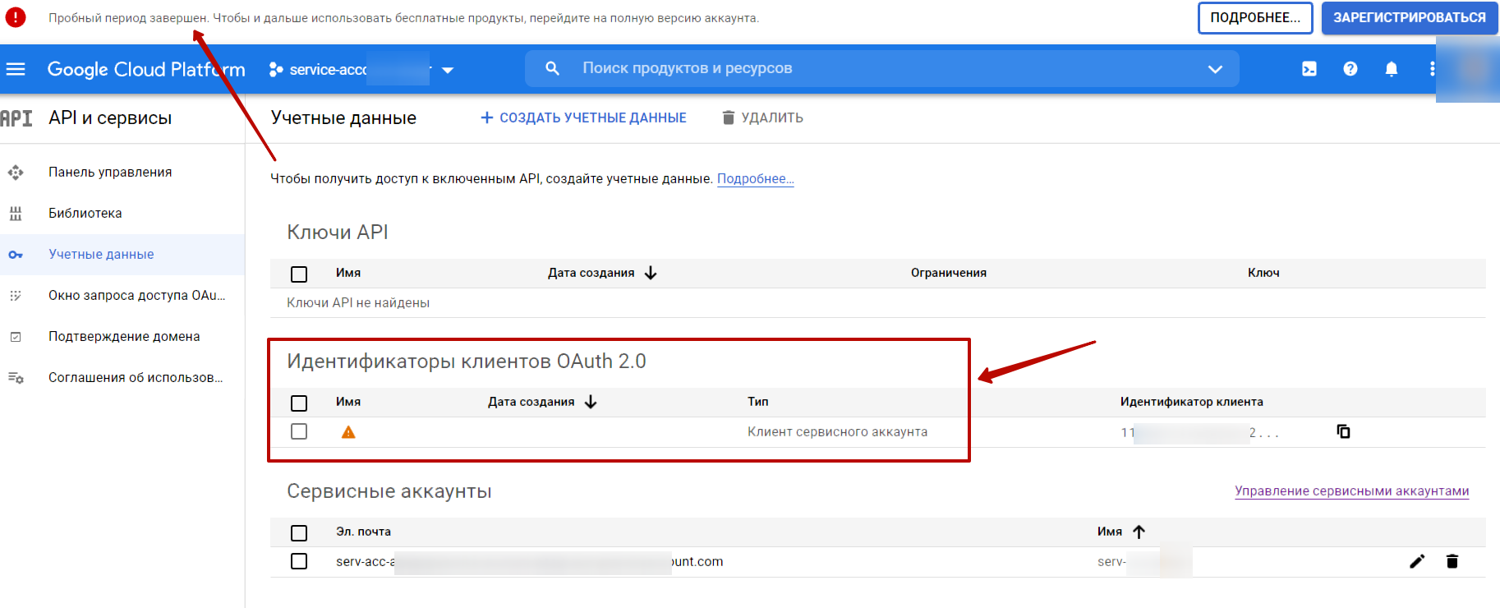The width and height of the screenshot is (1500, 608).
Task: Click the Ограничения column header
Action: pos(949,273)
